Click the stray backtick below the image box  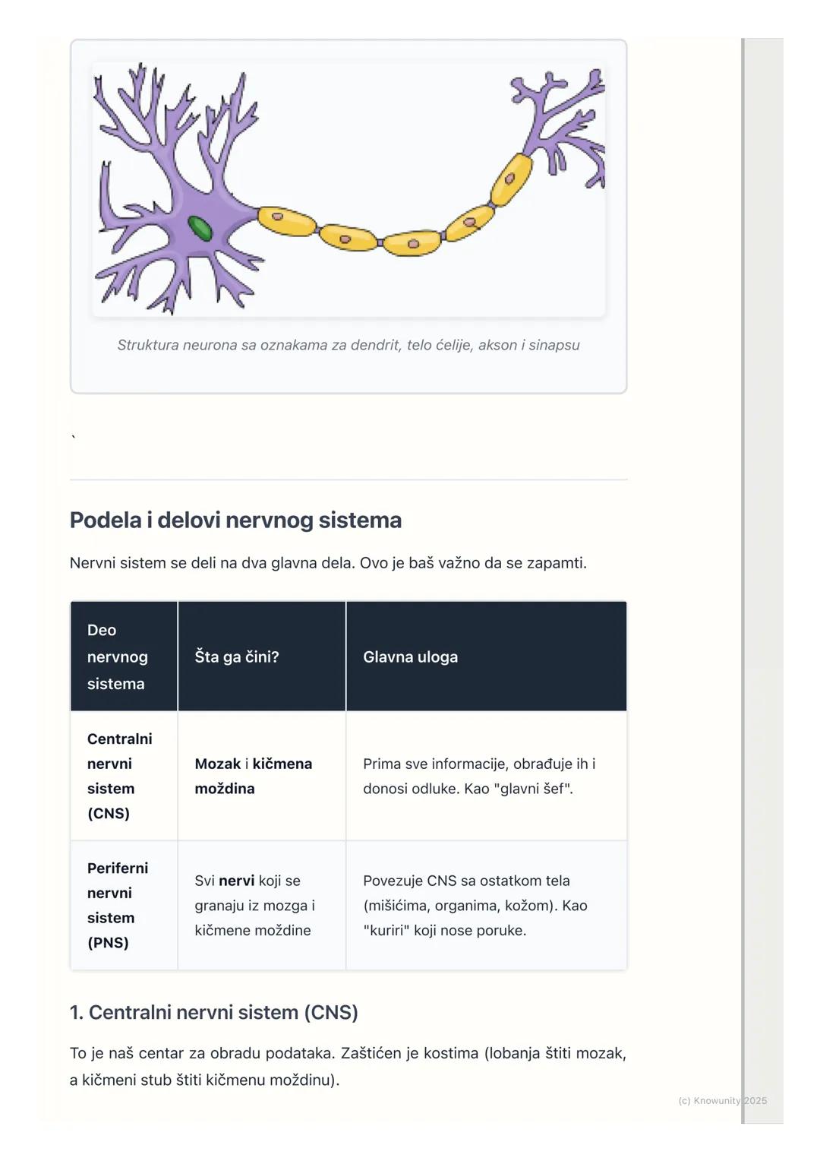pos(74,437)
